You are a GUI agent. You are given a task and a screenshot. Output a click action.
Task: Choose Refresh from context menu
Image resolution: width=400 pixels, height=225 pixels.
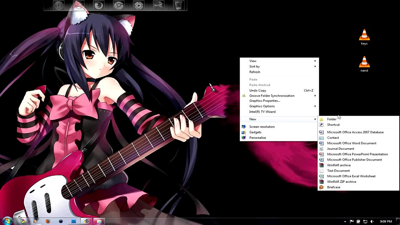[x=279, y=72]
